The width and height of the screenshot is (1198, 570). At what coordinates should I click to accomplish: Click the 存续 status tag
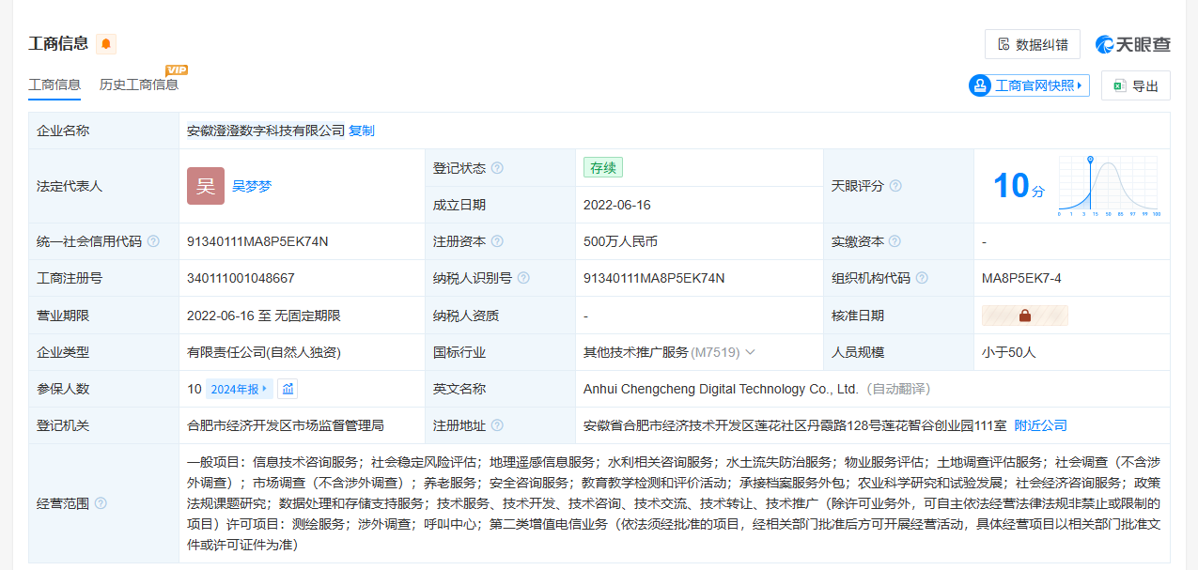(x=603, y=168)
